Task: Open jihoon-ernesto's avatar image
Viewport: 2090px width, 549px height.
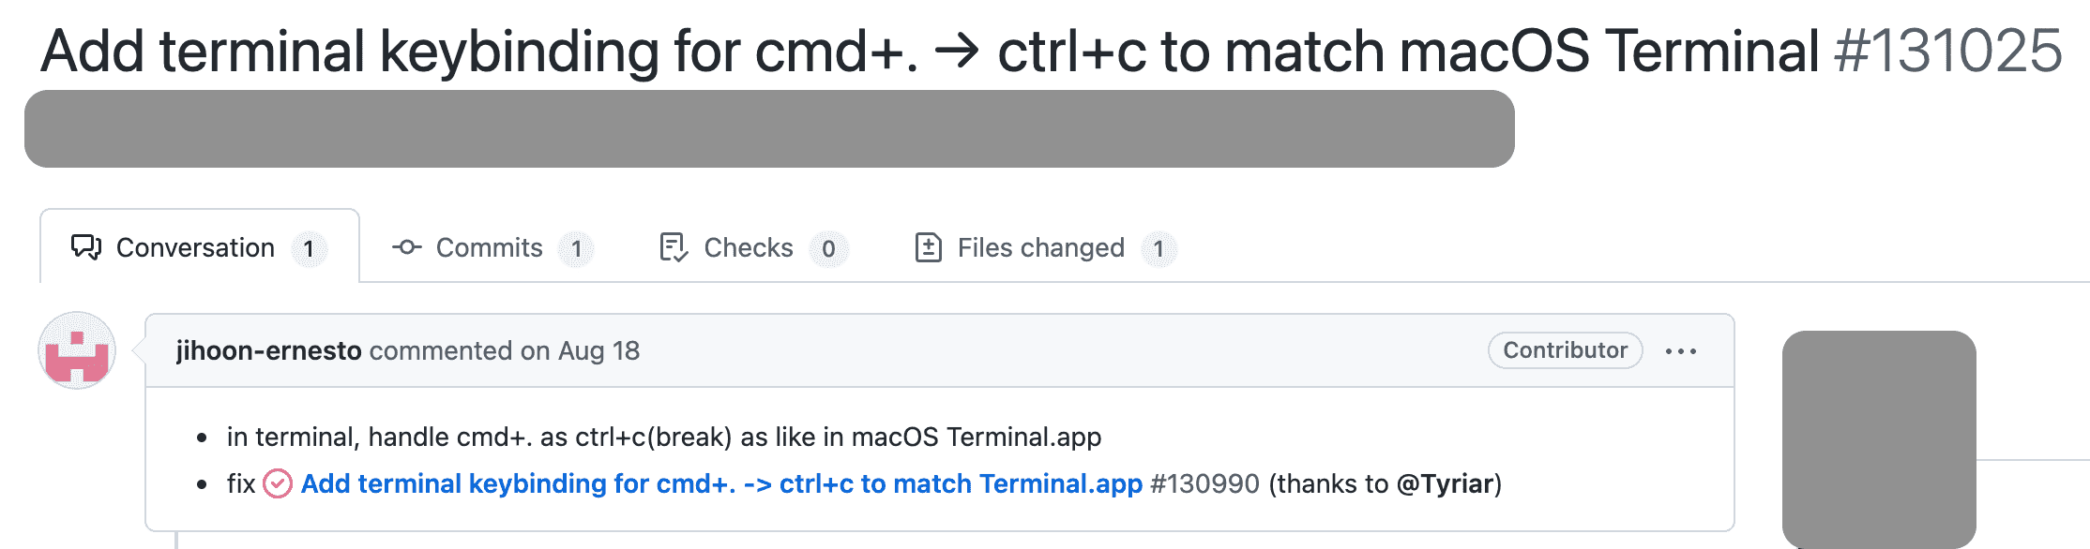Action: pyautogui.click(x=77, y=350)
